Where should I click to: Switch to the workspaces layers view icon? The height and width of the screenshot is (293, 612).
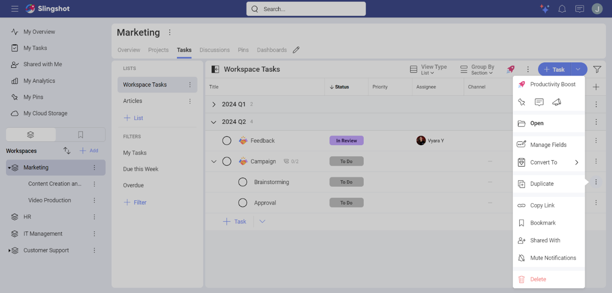(30, 135)
